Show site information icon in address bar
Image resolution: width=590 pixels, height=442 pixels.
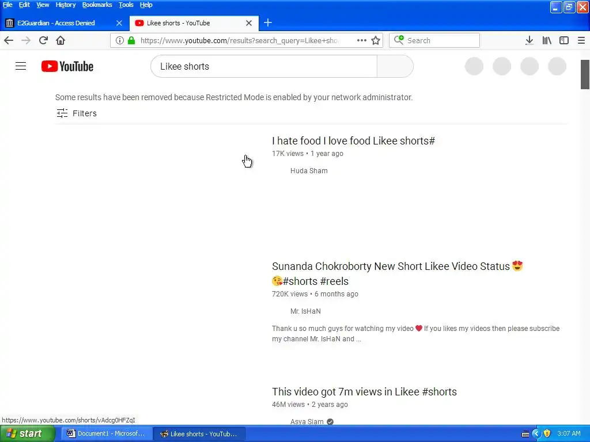[x=120, y=41]
